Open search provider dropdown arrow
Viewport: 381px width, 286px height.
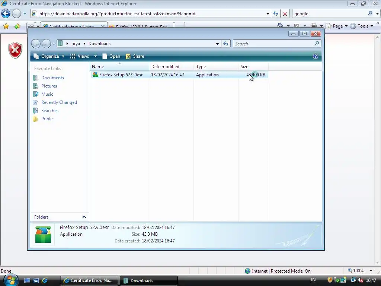click(x=377, y=14)
